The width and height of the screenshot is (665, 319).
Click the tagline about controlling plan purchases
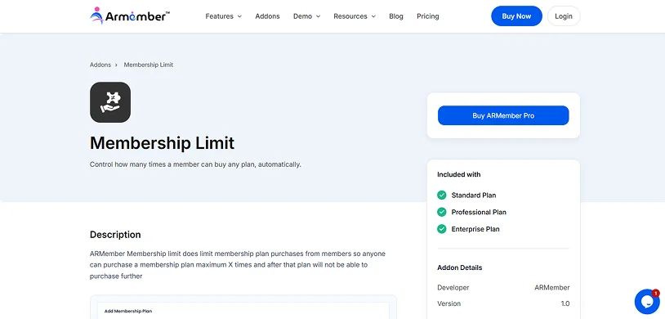[x=195, y=164]
